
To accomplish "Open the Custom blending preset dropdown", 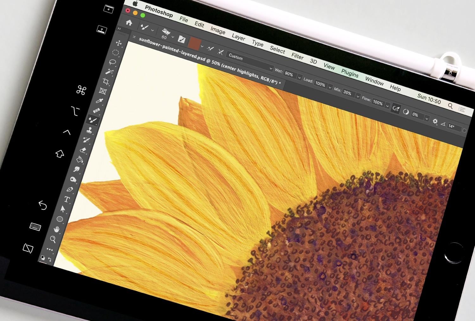I will coord(250,62).
